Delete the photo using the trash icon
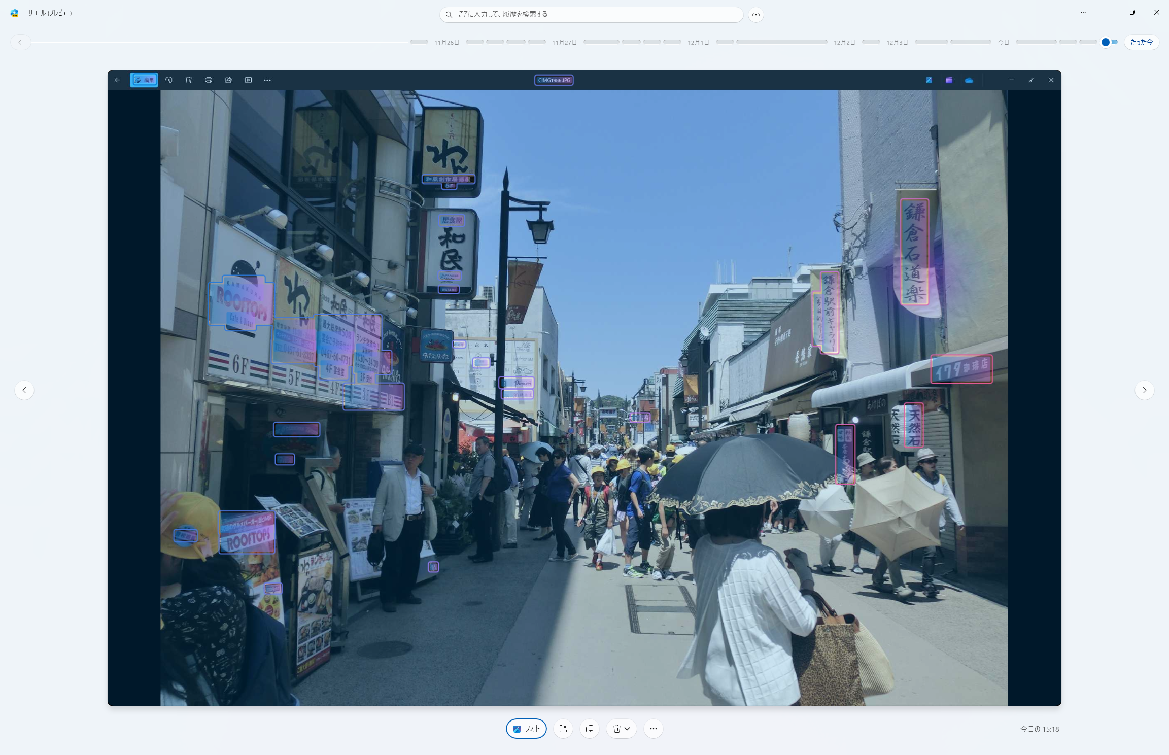1169x755 pixels. pyautogui.click(x=189, y=80)
